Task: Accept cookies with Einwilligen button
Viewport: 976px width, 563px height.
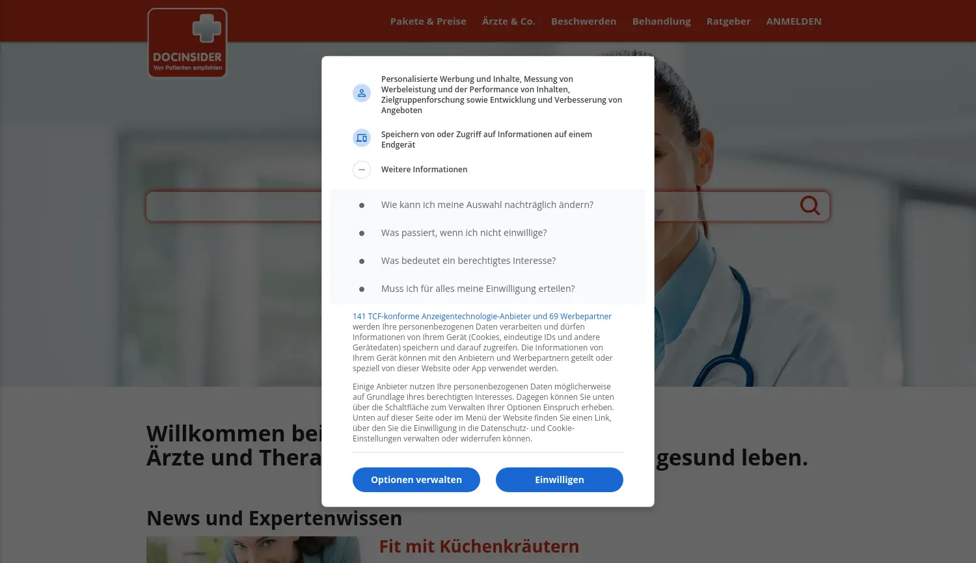Action: (559, 480)
